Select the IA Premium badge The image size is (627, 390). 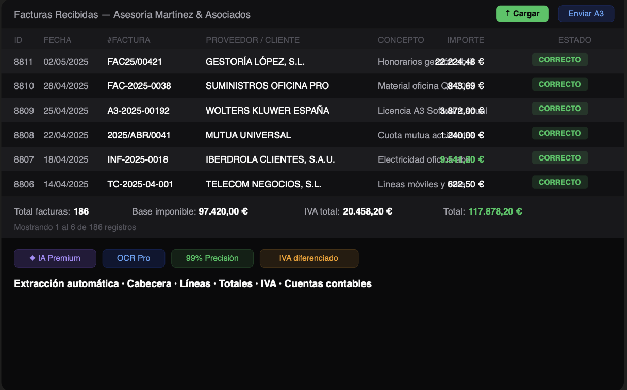pyautogui.click(x=55, y=258)
